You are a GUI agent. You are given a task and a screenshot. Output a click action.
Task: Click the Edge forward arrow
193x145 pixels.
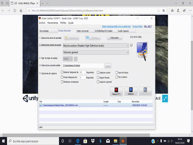pyautogui.click(x=9, y=11)
